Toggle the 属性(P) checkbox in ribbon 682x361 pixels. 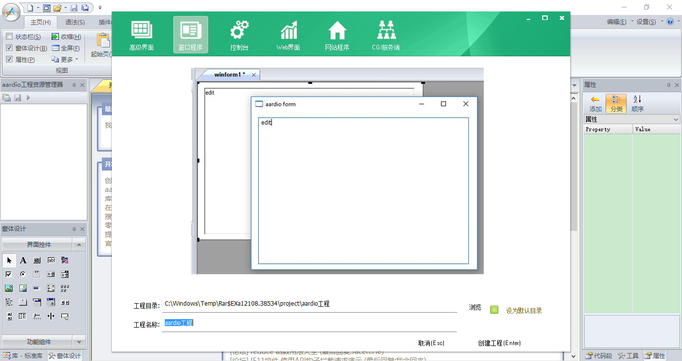pyautogui.click(x=9, y=59)
